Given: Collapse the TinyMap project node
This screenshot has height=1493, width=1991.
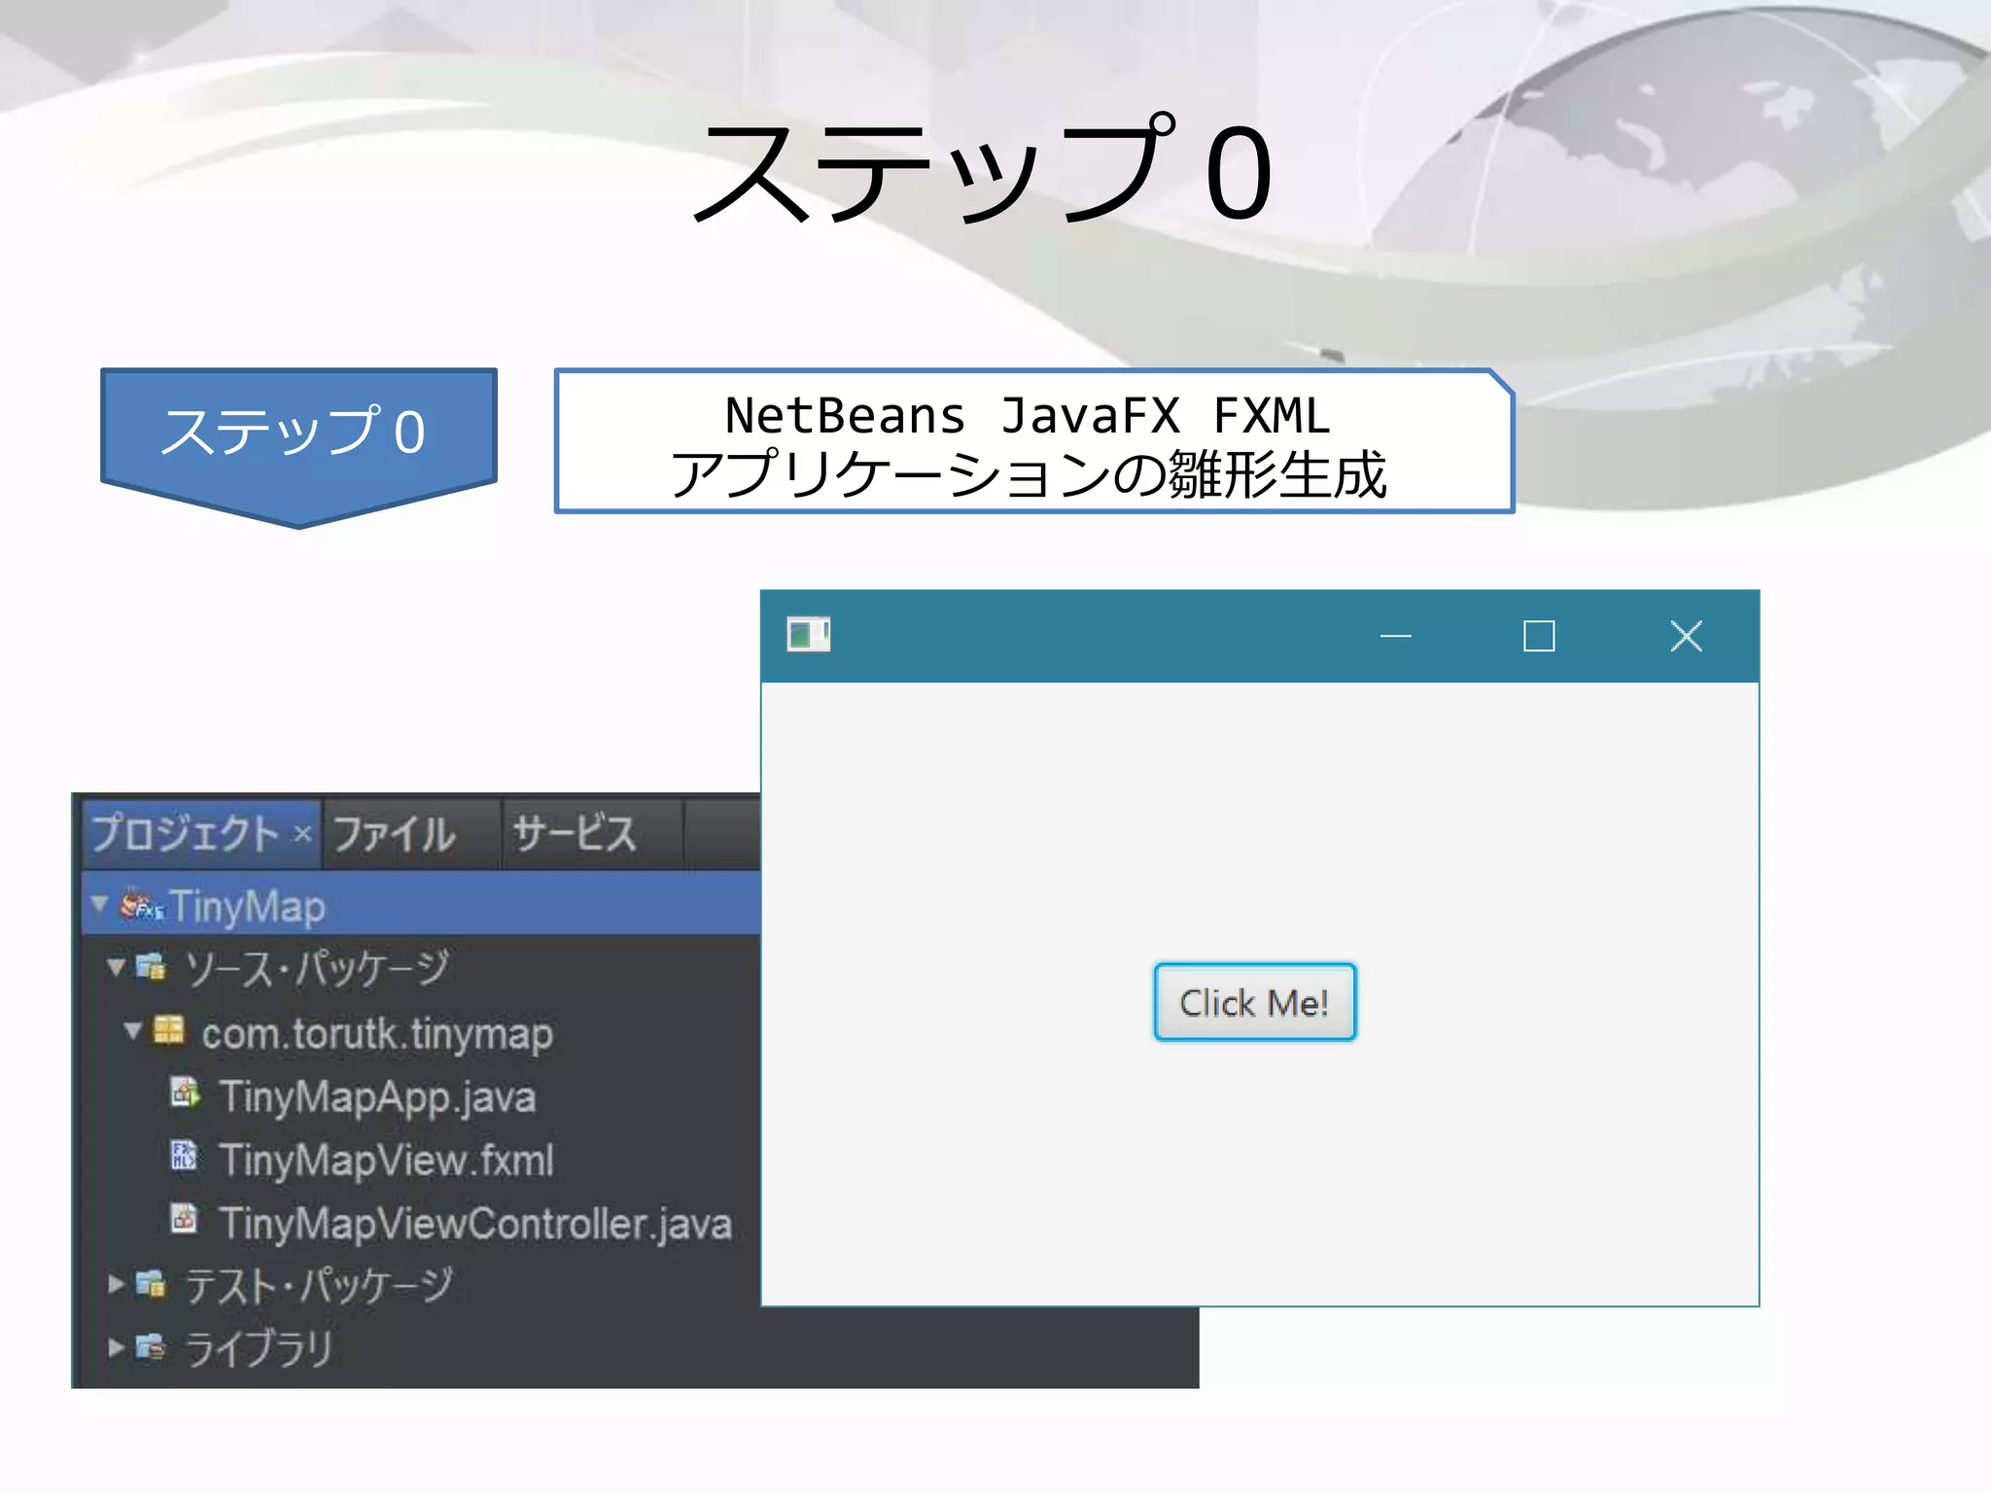Looking at the screenshot, I should pyautogui.click(x=99, y=905).
